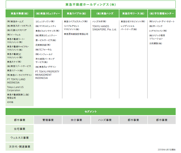Screen dimensions: 181x153
Task: Select the 東急住宅リース(株) header
Action: (x=133, y=13)
